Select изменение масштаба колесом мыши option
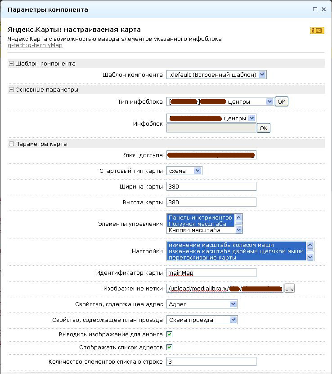Image resolution: width=332 pixels, height=374 pixels. pyautogui.click(x=236, y=245)
